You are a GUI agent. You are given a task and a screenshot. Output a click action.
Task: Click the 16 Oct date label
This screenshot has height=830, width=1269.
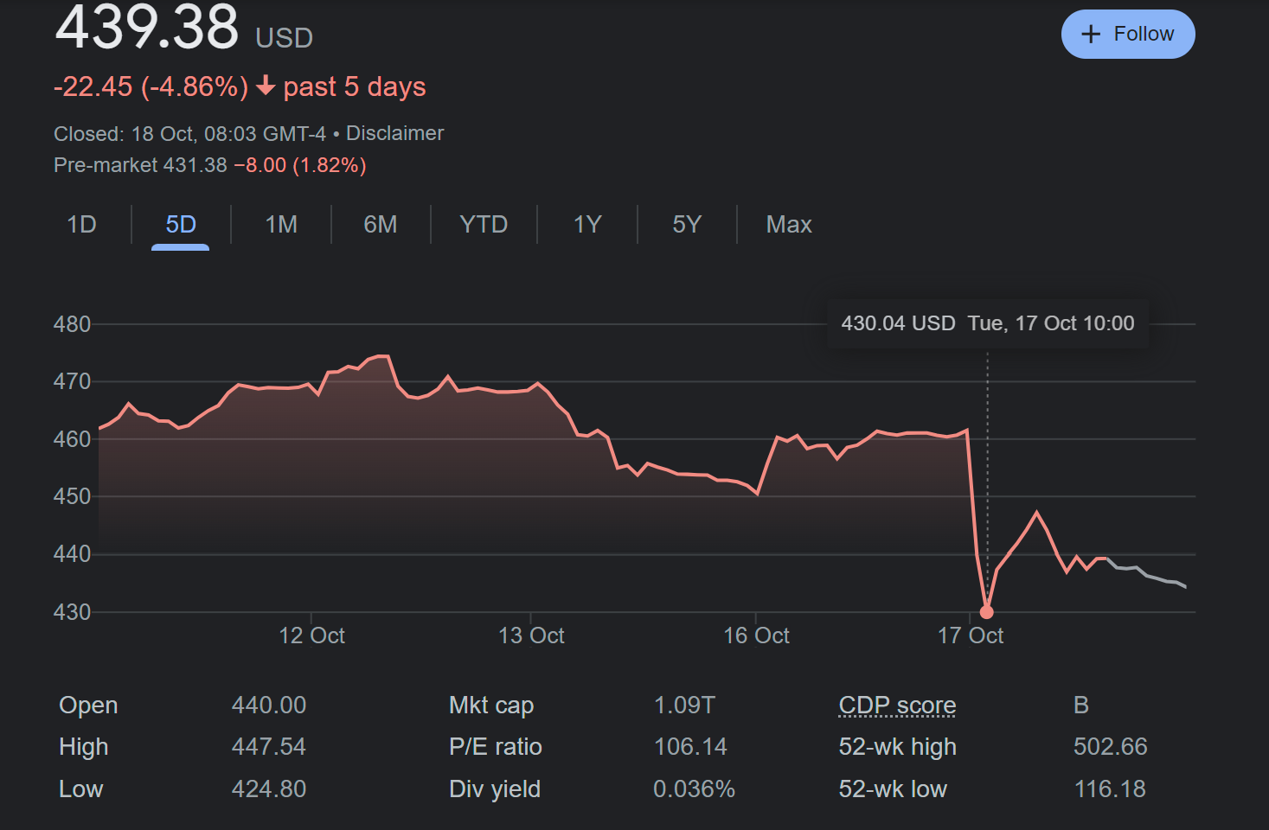tap(756, 635)
